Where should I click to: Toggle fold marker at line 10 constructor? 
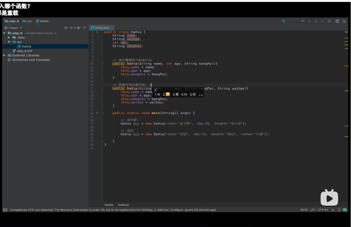tap(103, 64)
